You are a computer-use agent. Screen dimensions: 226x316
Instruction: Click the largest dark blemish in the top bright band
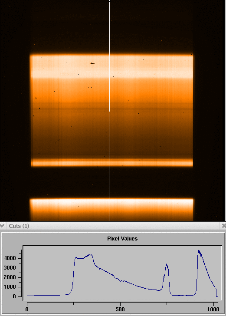click(x=92, y=63)
